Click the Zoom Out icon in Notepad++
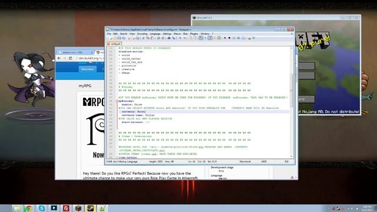Image resolution: width=377 pixels, height=212 pixels. coord(185,38)
